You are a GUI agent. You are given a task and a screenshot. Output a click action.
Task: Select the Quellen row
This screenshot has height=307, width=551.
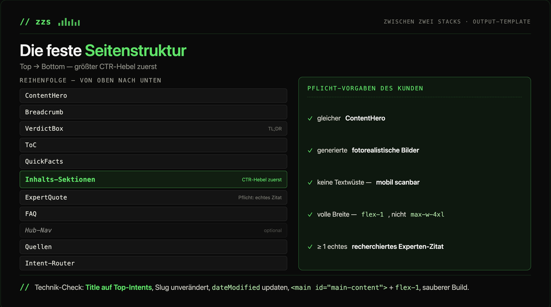pos(153,247)
